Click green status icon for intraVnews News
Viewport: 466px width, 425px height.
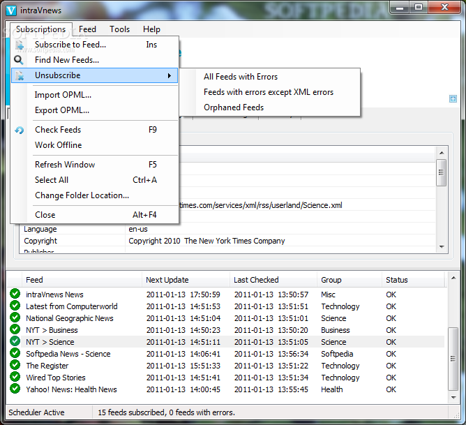(15, 294)
